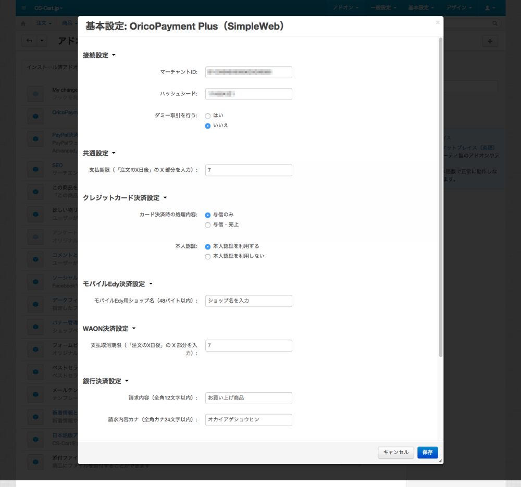The width and height of the screenshot is (521, 487).
Task: Click the plus add button
Action: pos(490,41)
